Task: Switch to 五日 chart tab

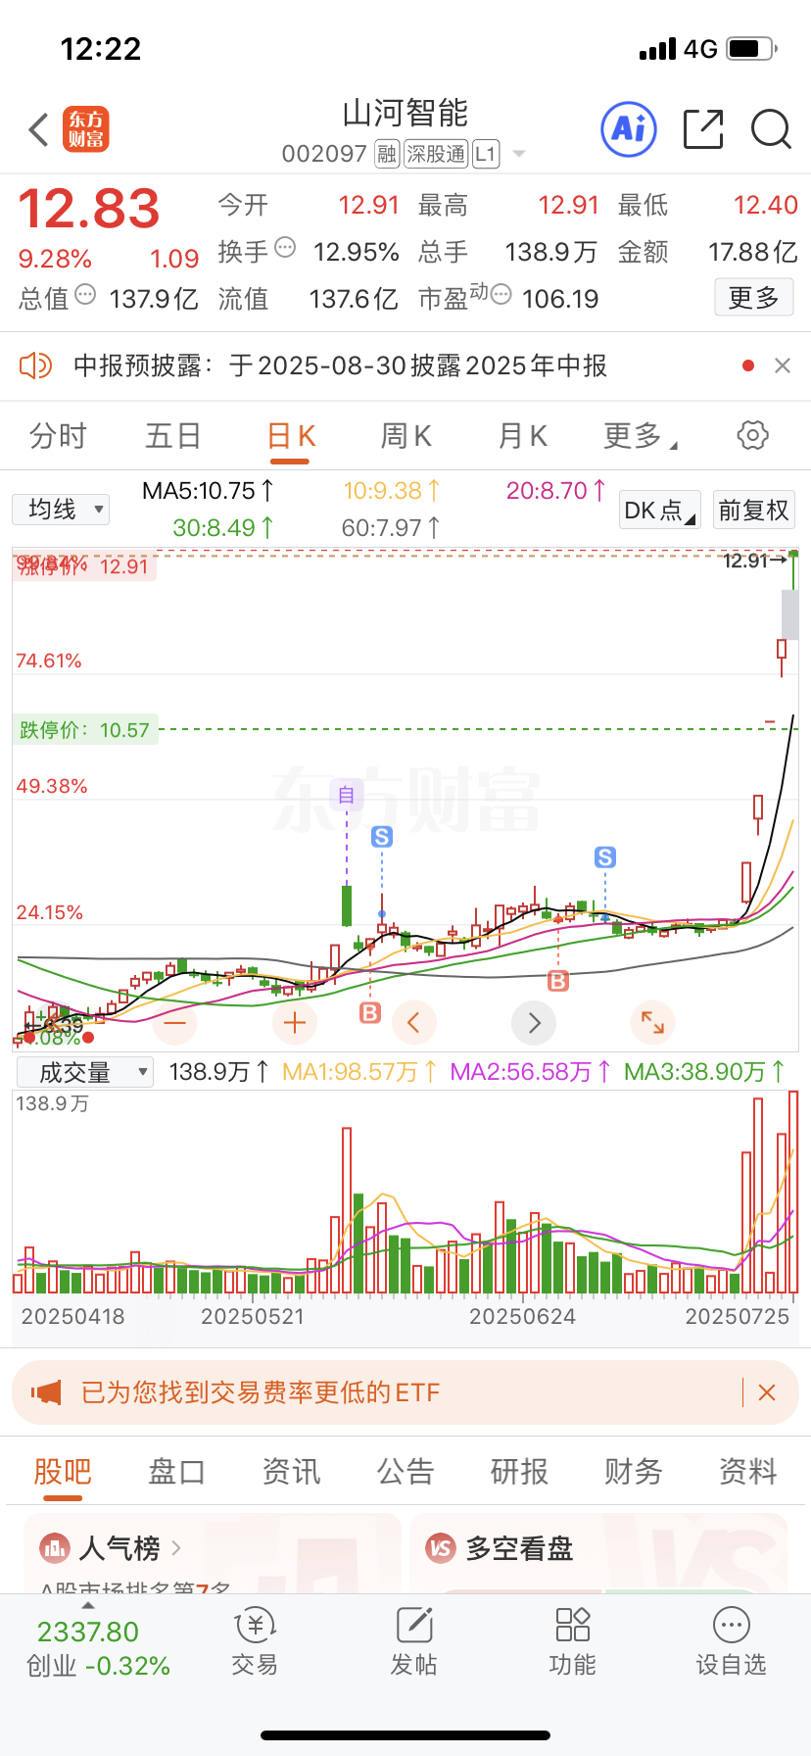Action: click(173, 436)
